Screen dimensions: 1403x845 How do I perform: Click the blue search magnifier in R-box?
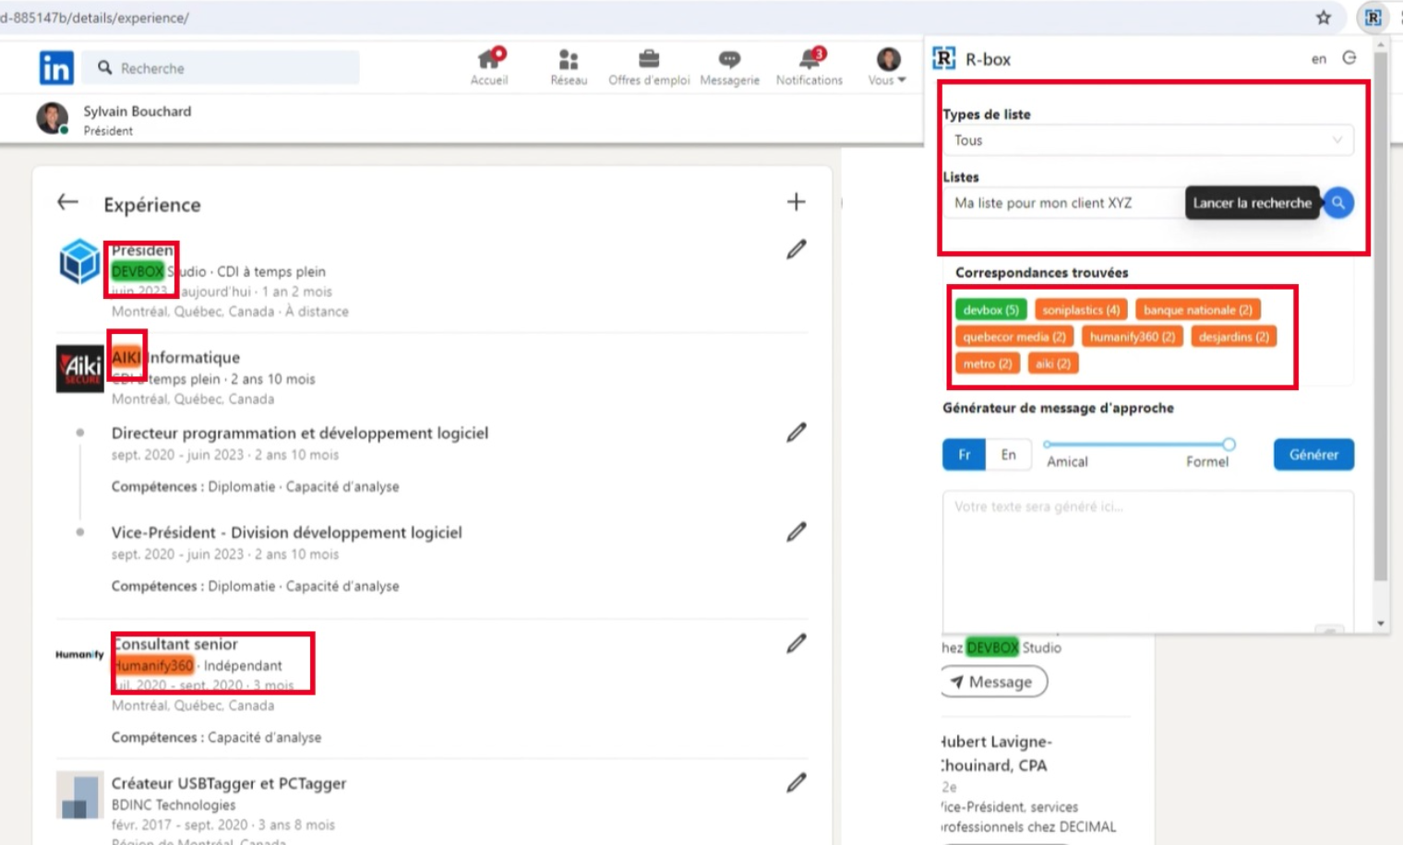1337,203
